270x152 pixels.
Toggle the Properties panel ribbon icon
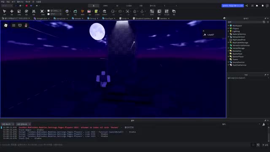(159, 11)
